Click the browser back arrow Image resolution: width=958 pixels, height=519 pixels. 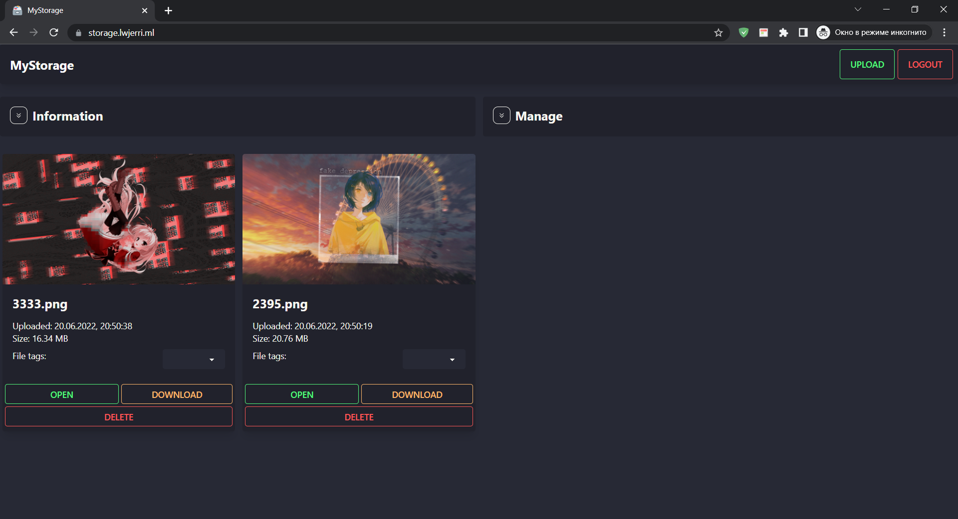click(13, 32)
